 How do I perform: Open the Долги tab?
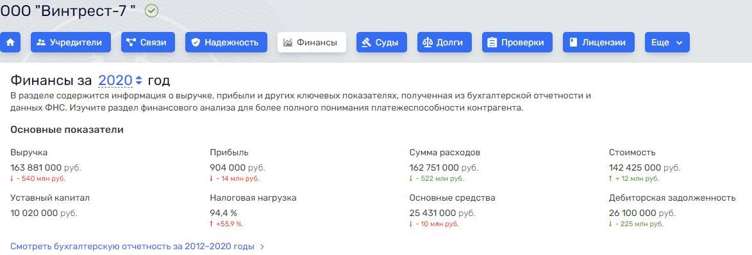pyautogui.click(x=444, y=43)
